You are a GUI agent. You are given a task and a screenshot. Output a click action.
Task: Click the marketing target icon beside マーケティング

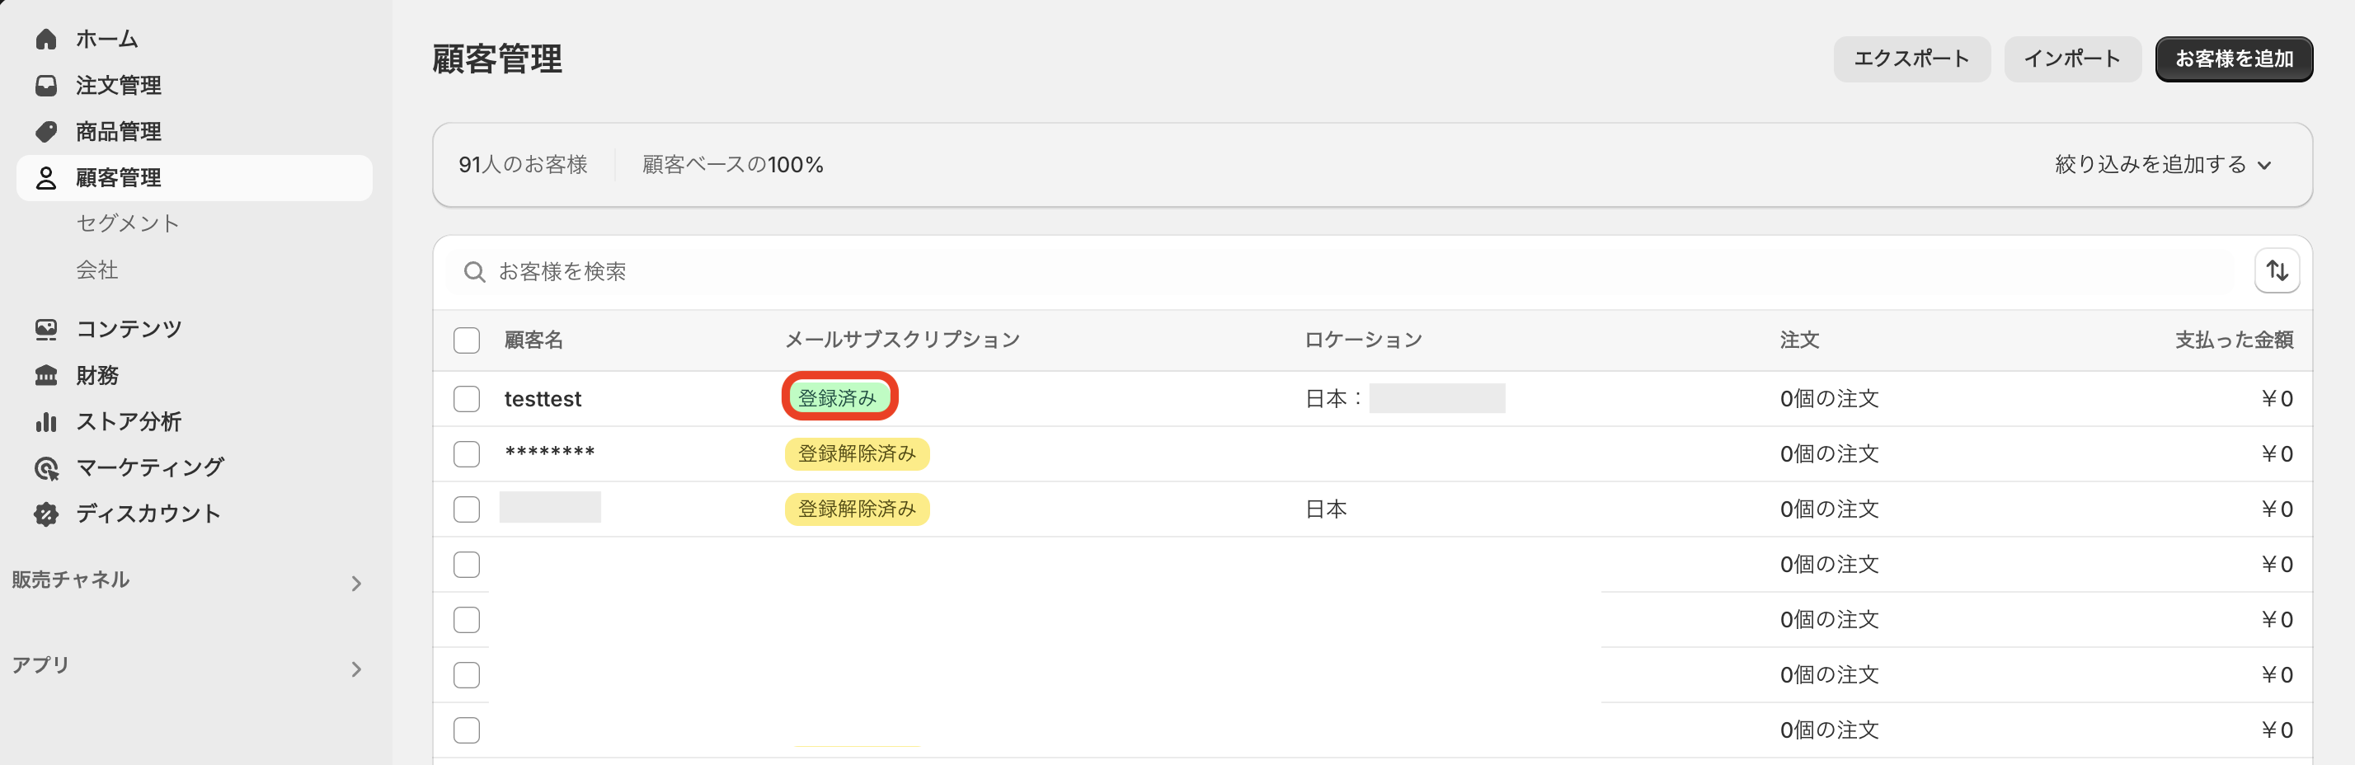pos(45,468)
